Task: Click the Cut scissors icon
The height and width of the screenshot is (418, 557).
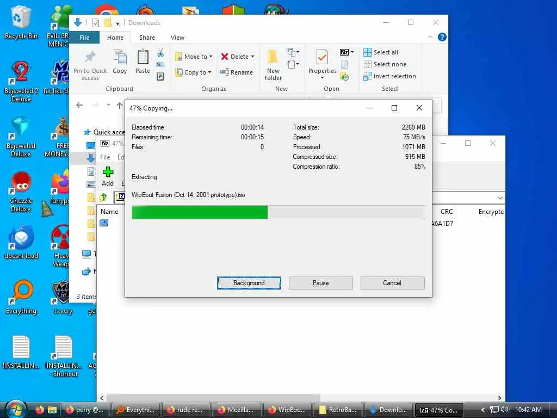Action: [x=160, y=53]
